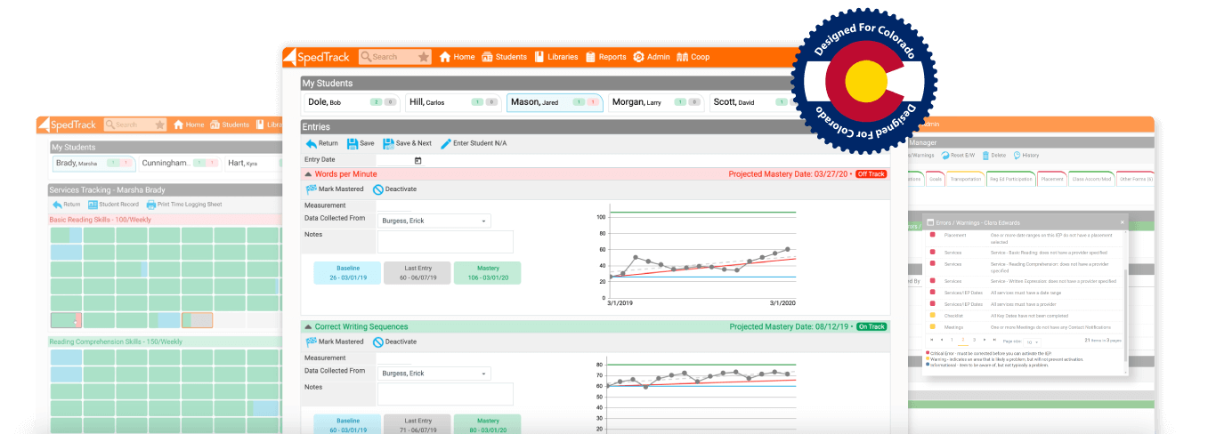Open Admin menu in center window
Screen dimensions: 1216x434
pyautogui.click(x=652, y=57)
